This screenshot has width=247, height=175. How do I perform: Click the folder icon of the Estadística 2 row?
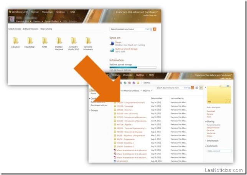point(115,147)
